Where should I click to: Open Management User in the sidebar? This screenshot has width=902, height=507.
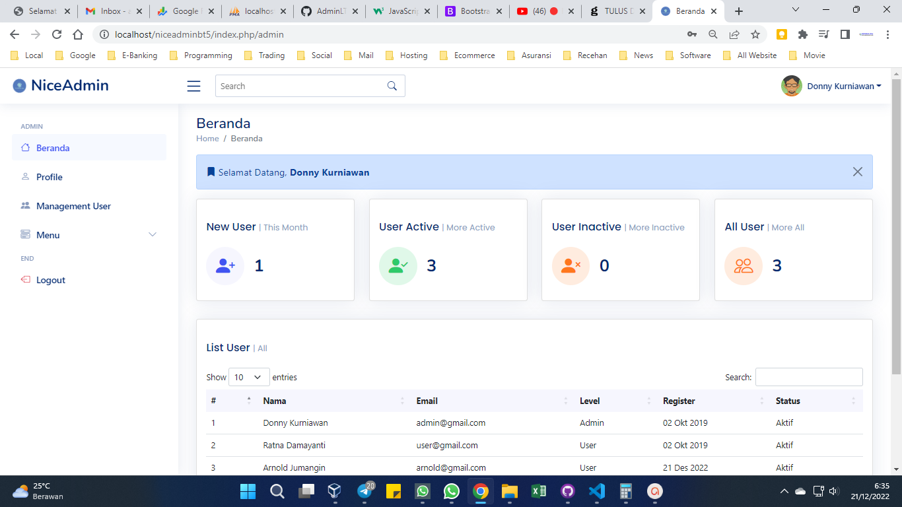pos(73,206)
